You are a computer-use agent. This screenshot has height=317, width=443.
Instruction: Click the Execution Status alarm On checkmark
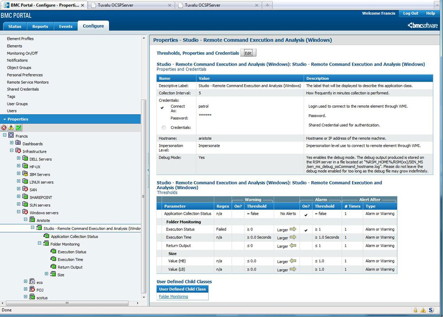pyautogui.click(x=306, y=230)
